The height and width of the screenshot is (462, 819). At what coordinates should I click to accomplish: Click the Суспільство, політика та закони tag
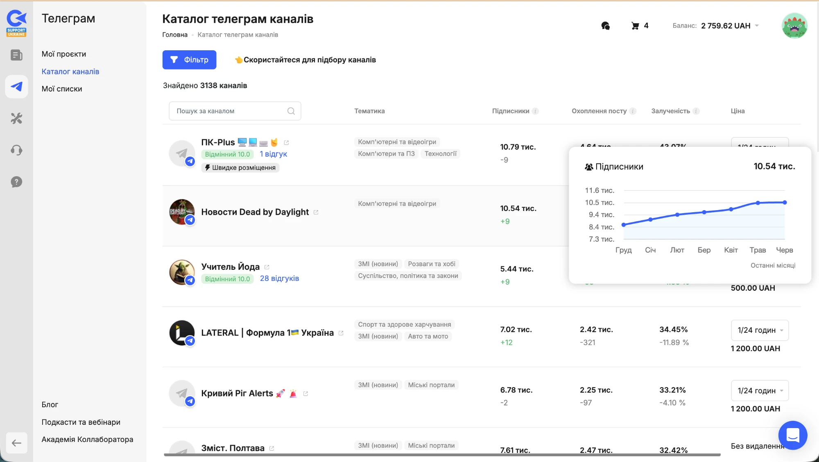click(x=408, y=276)
